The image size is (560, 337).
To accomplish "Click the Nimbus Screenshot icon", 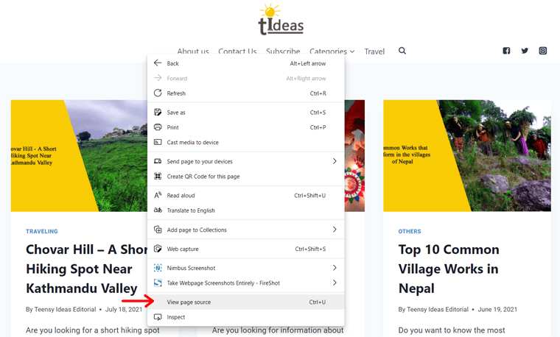I will tap(158, 268).
